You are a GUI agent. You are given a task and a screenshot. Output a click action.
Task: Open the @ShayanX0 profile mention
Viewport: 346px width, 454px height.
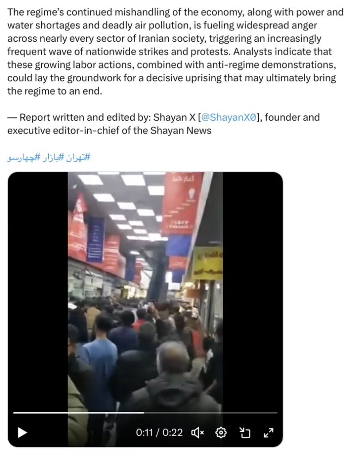pyautogui.click(x=229, y=117)
